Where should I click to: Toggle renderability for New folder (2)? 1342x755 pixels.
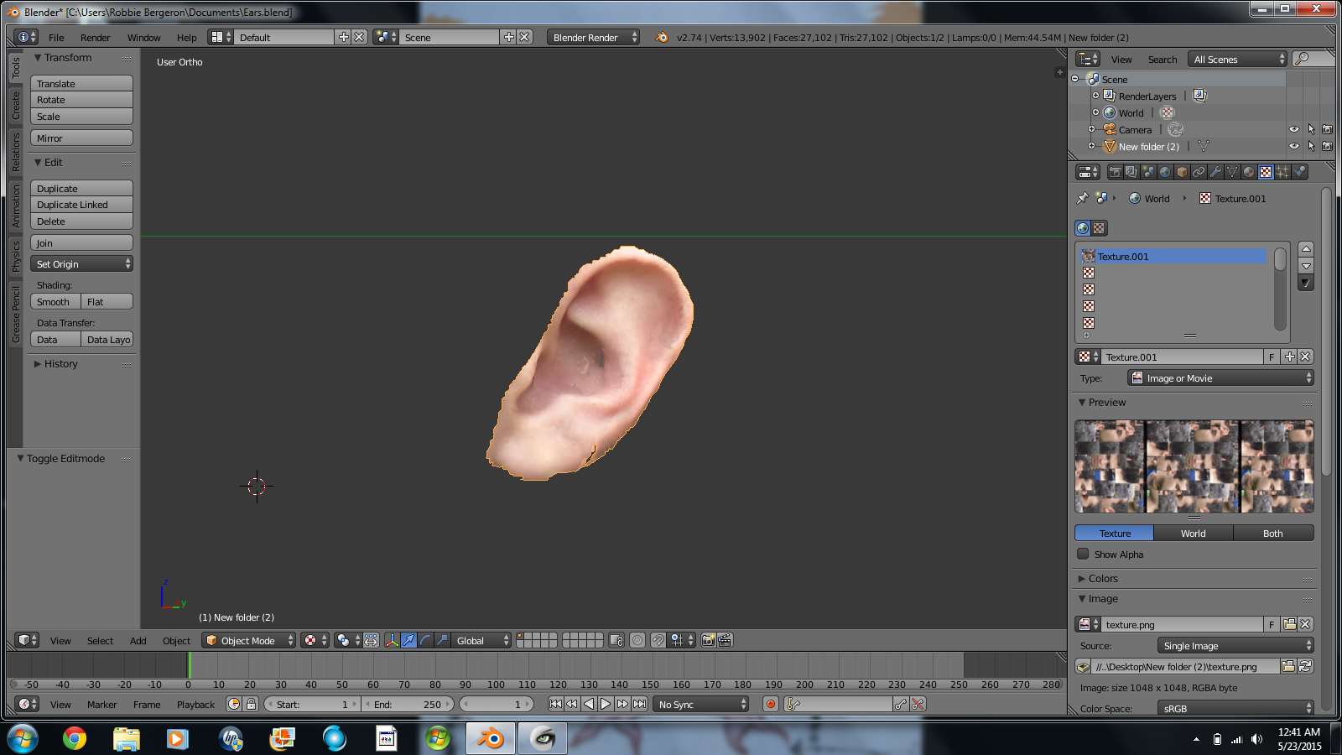(1327, 146)
